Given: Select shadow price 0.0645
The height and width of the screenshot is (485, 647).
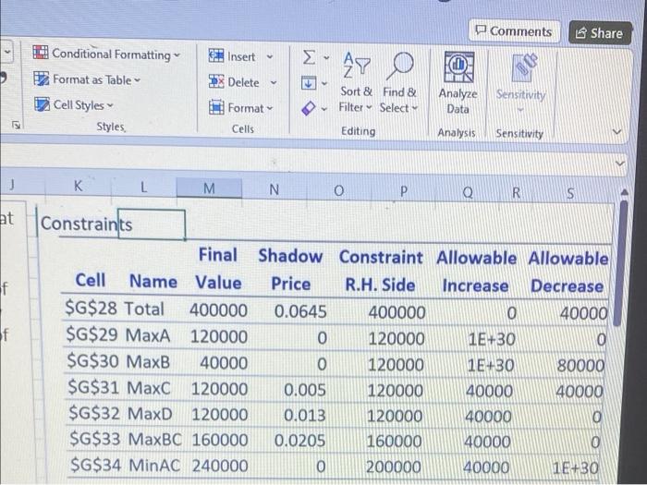Looking at the screenshot, I should [300, 311].
